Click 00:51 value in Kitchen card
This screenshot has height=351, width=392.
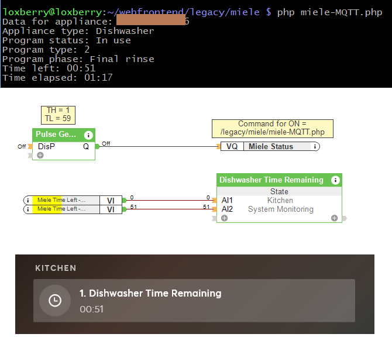click(91, 309)
